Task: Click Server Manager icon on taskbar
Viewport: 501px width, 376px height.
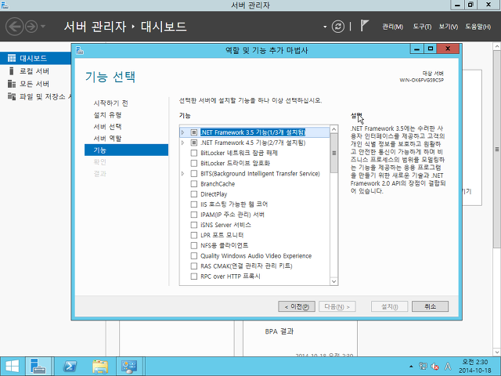Action: click(x=38, y=367)
